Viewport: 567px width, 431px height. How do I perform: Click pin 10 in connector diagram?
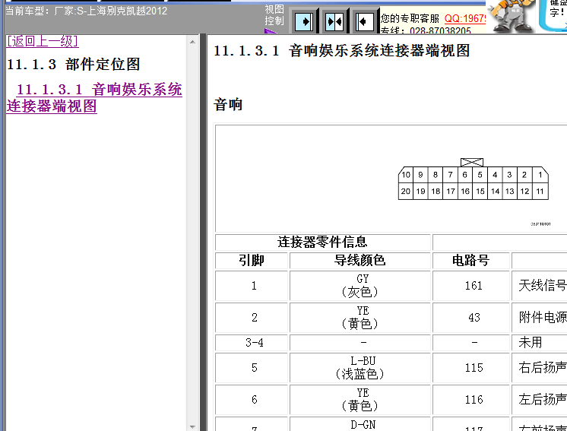406,175
